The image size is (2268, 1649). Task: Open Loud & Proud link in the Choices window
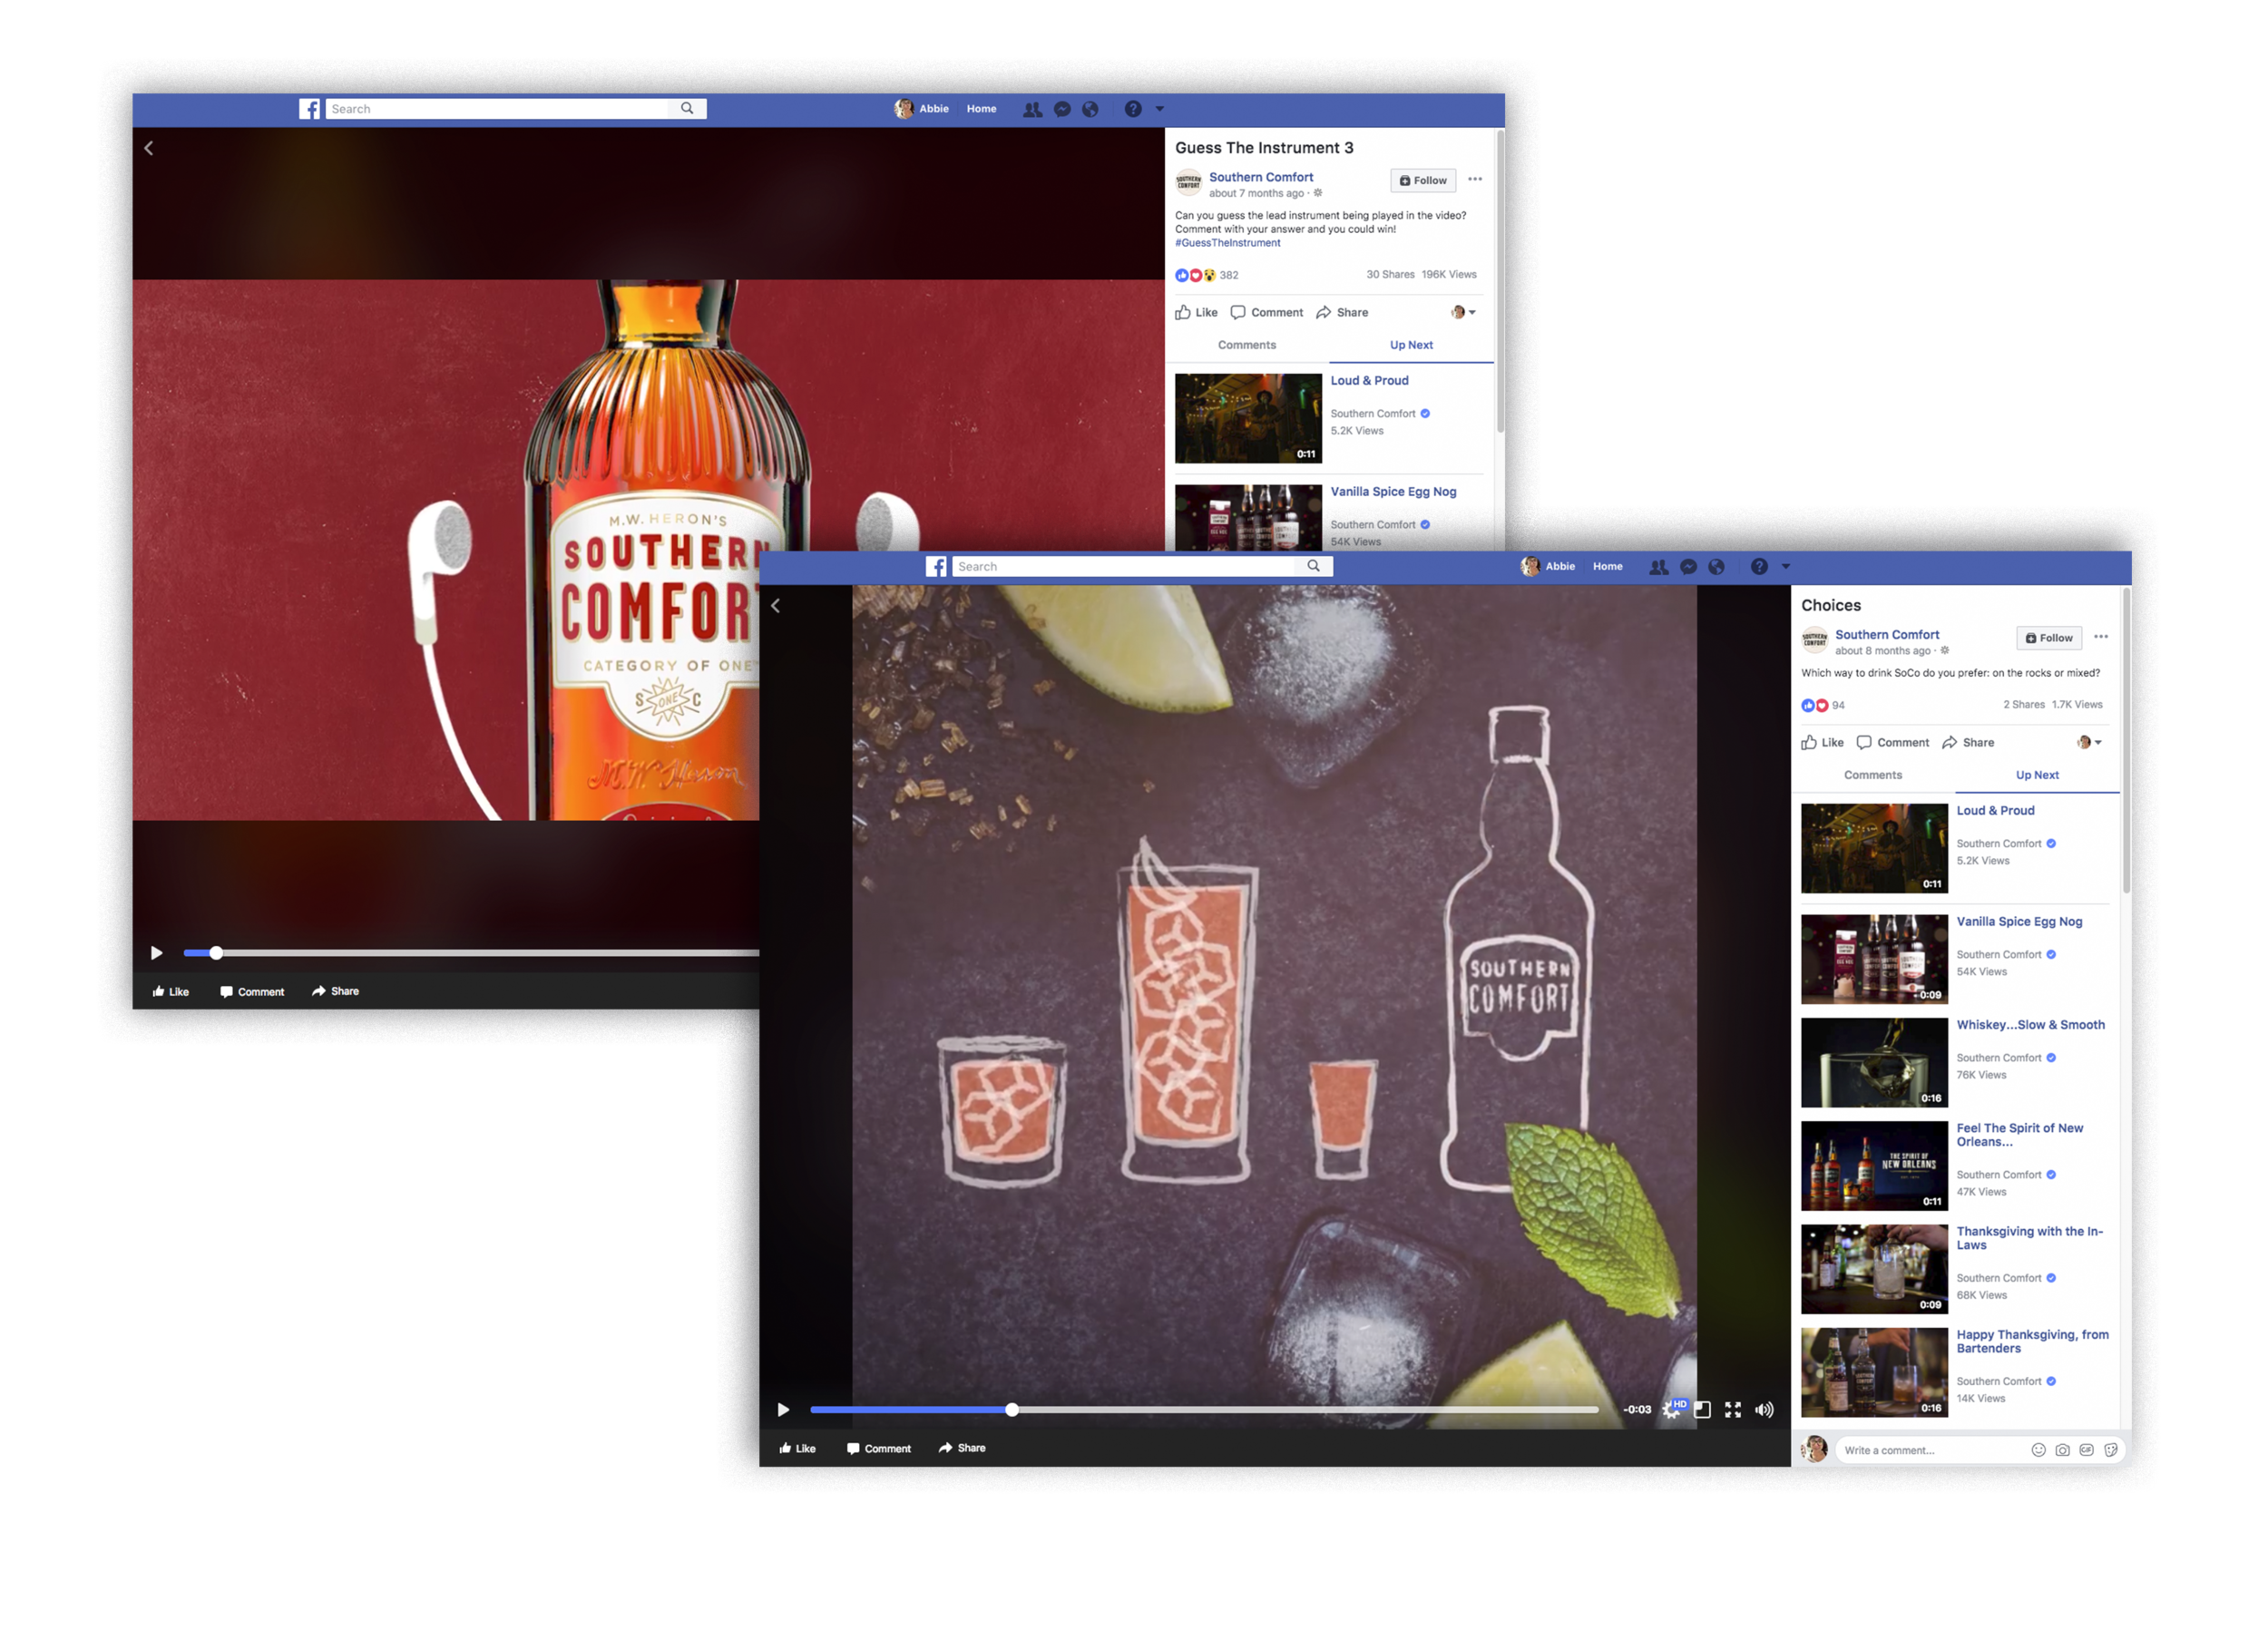coord(1995,811)
